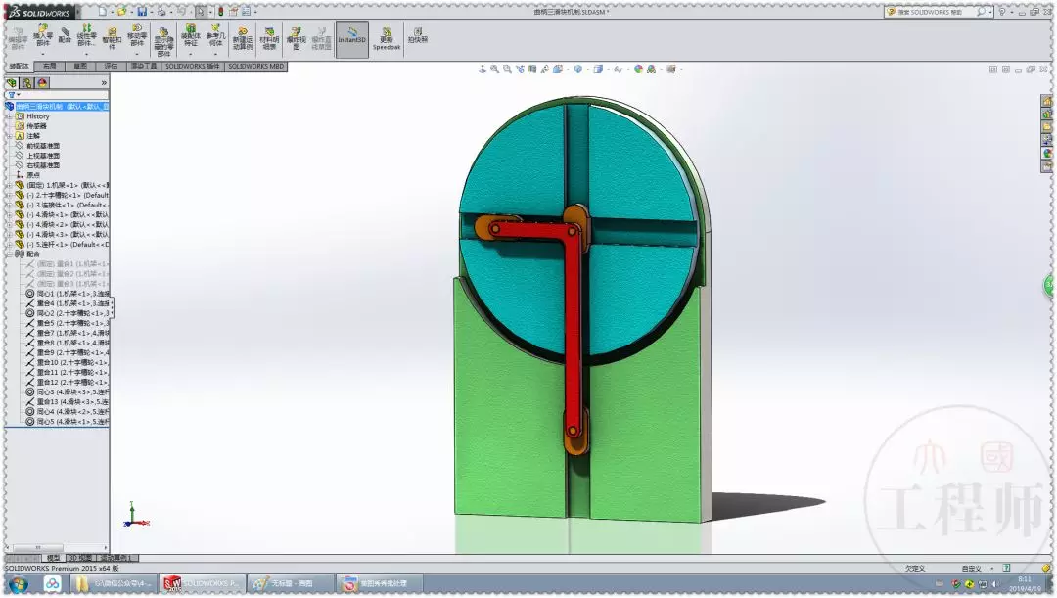Click New Motion Study (新建运动算例)
Screen dimensions: 1057x598
pyautogui.click(x=243, y=38)
